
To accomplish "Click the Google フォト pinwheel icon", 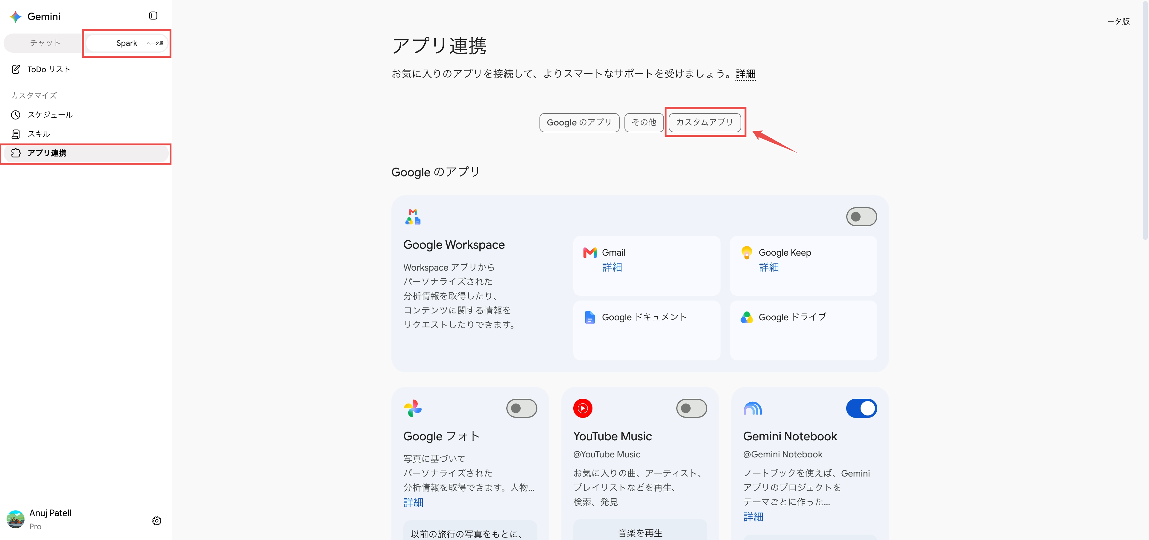I will 413,408.
